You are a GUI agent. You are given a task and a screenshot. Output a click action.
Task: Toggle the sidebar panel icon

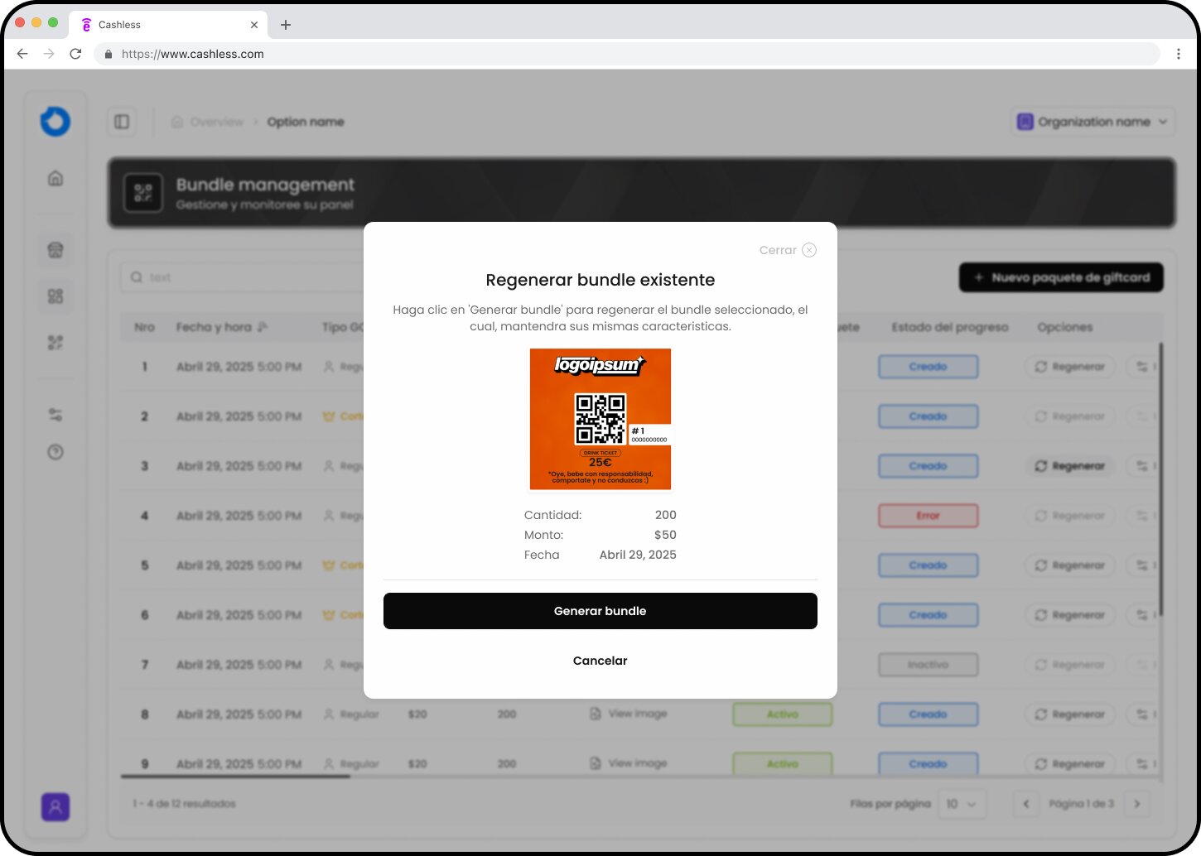point(122,122)
